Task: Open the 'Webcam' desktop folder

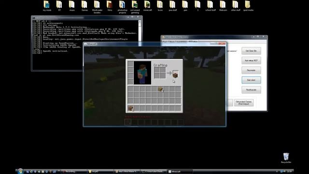Action: pyautogui.click(x=223, y=6)
